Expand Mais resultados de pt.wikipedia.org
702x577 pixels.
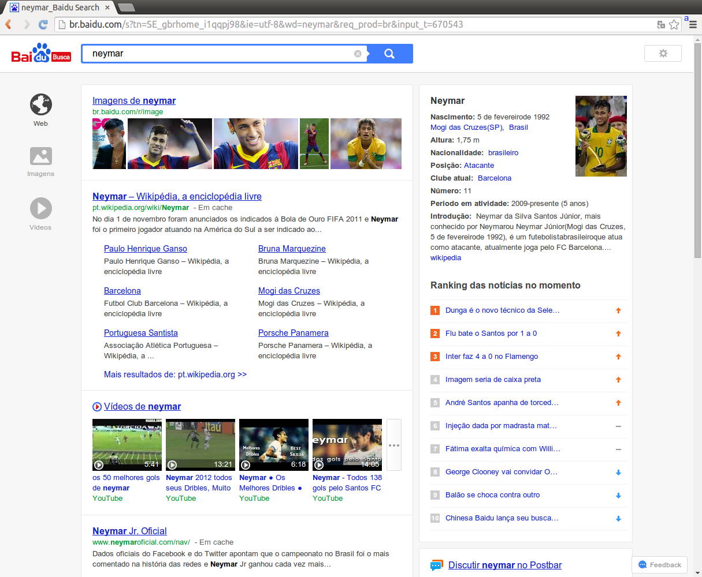175,374
